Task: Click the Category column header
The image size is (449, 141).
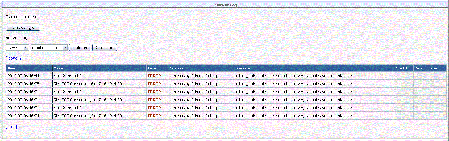Action: (x=176, y=68)
